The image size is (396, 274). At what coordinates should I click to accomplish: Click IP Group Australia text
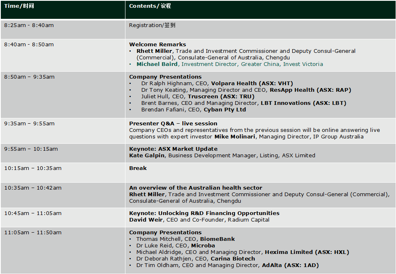[338, 136]
